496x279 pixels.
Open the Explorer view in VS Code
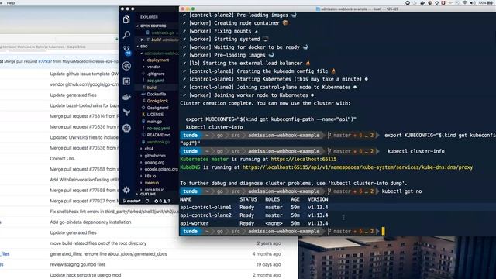click(x=126, y=19)
